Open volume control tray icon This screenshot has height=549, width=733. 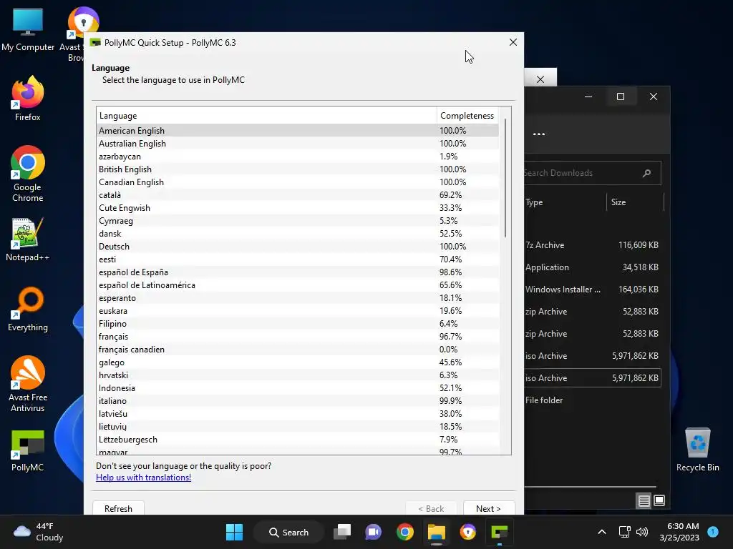click(642, 532)
